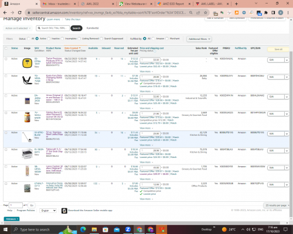Switch to the View Webstaurant tab

click(x=136, y=4)
